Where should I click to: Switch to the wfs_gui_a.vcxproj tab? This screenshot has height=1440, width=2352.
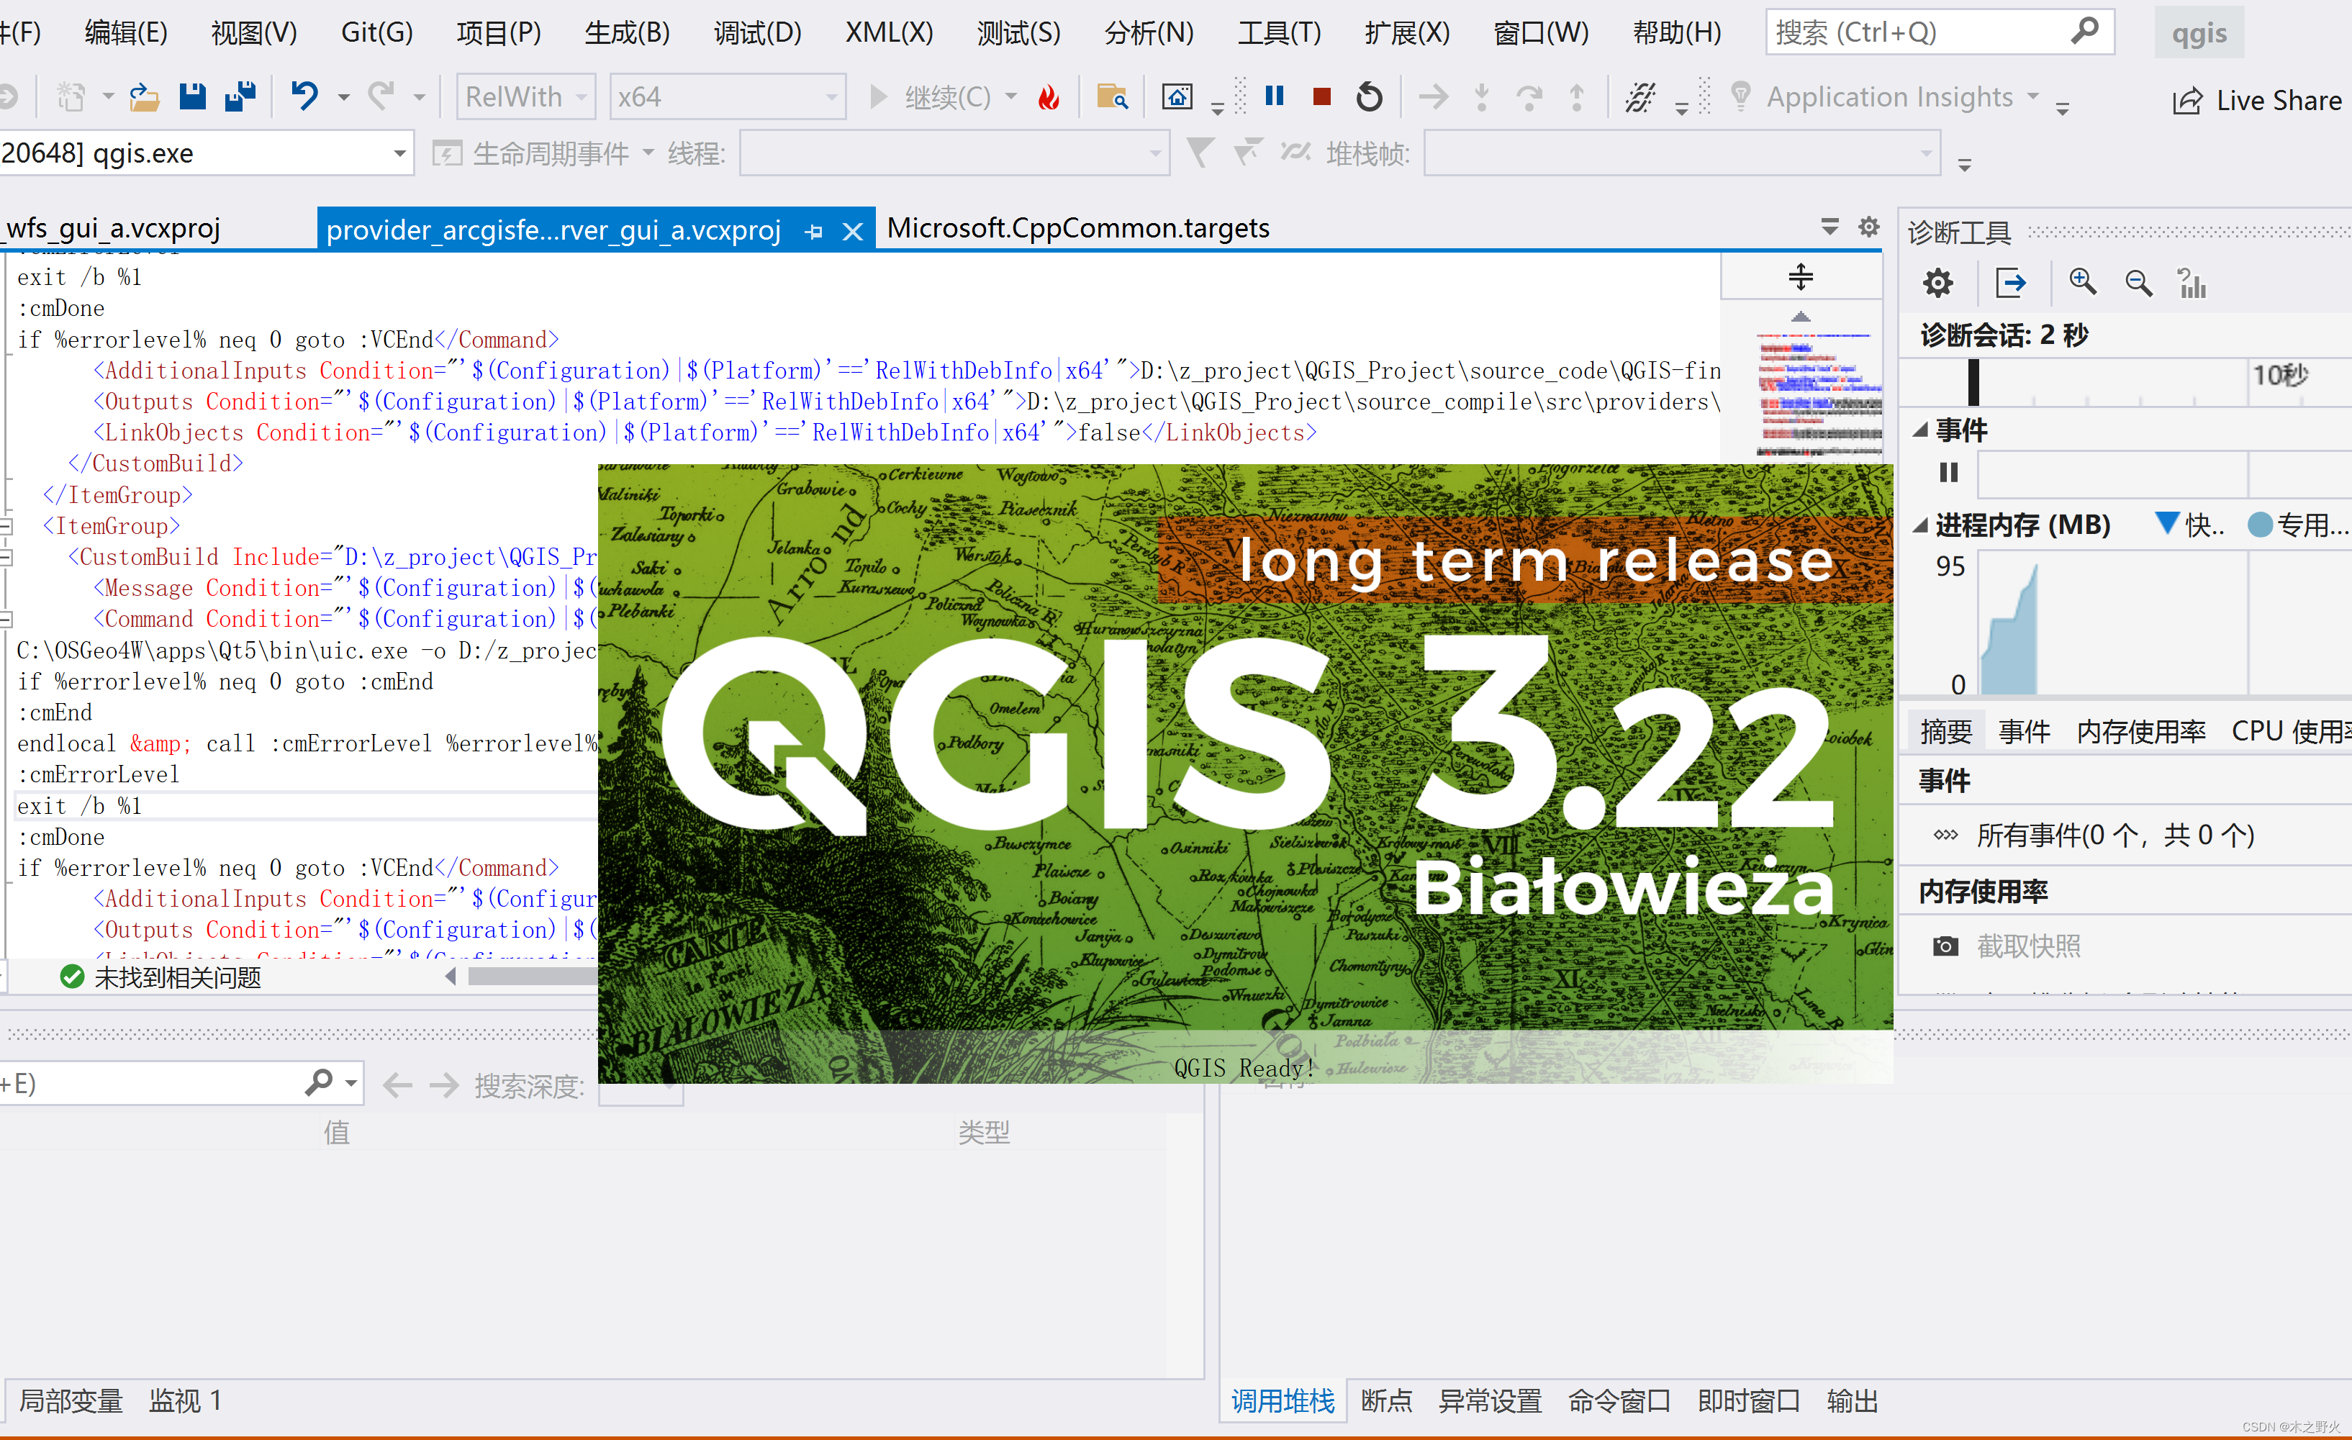coord(113,228)
